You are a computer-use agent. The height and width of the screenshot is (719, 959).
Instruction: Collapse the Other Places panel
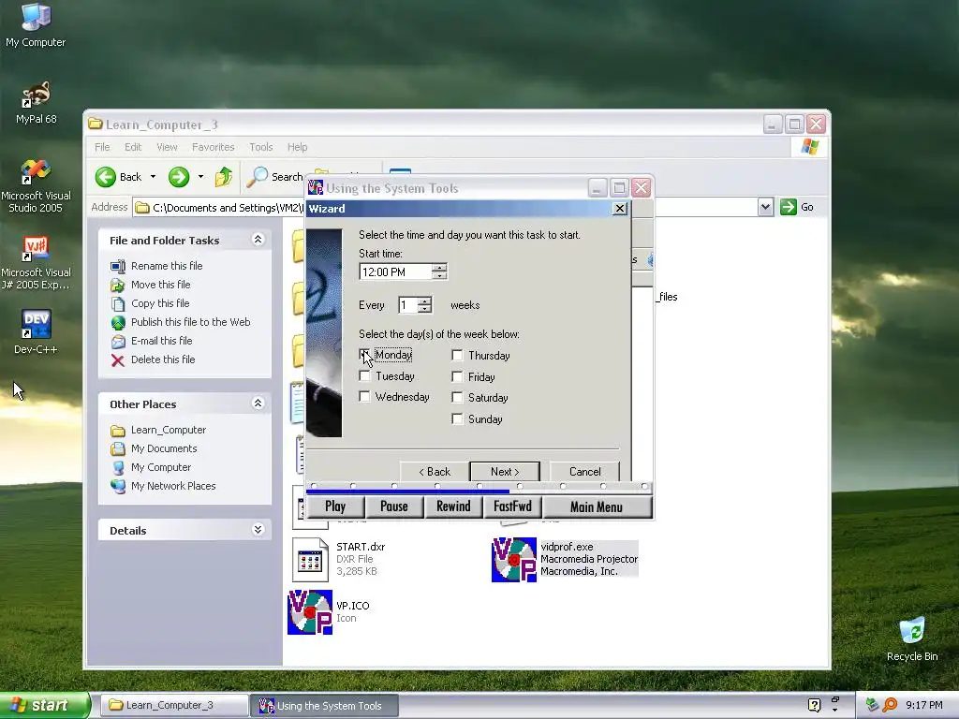[258, 404]
